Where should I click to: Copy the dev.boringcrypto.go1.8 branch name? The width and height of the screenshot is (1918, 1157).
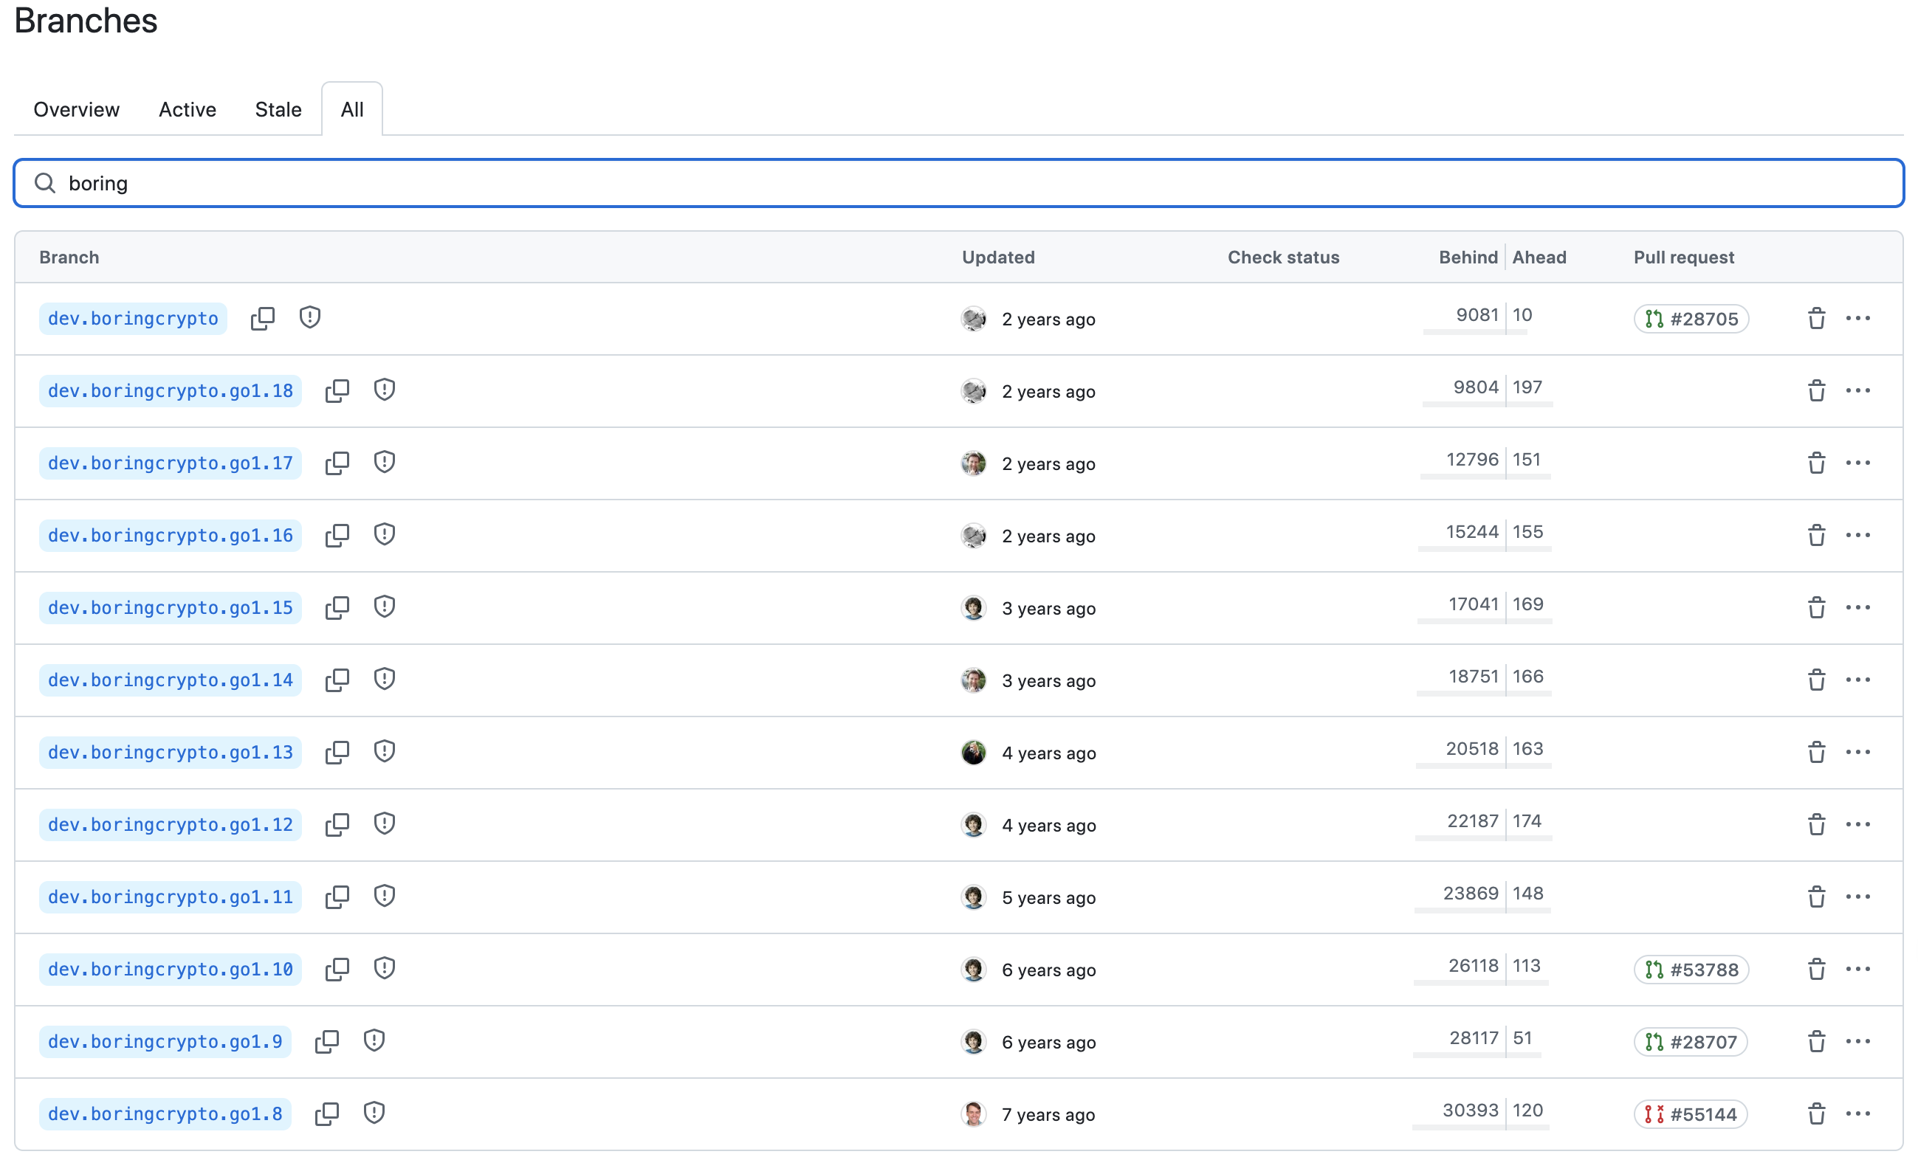coord(326,1114)
